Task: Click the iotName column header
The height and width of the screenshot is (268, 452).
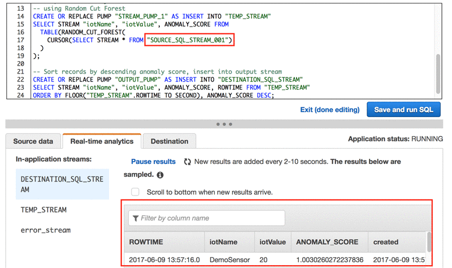Action: 229,242
